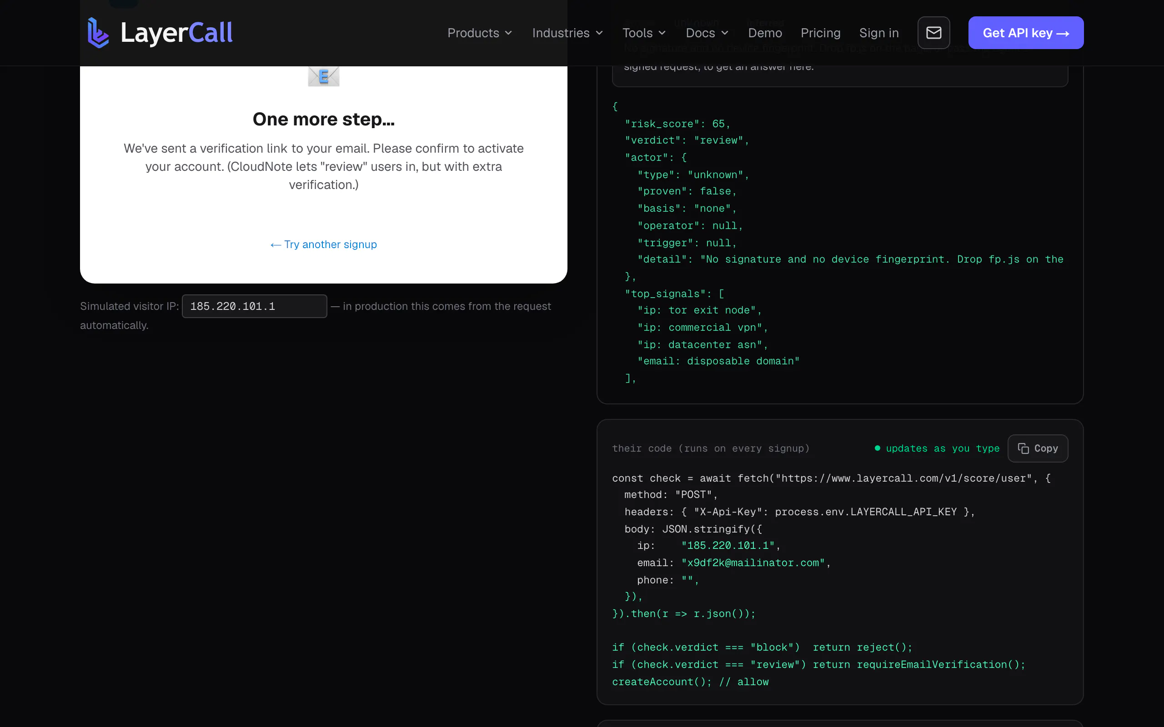Click the "risk_score": 65 line
This screenshot has width=1164, height=727.
[677, 124]
